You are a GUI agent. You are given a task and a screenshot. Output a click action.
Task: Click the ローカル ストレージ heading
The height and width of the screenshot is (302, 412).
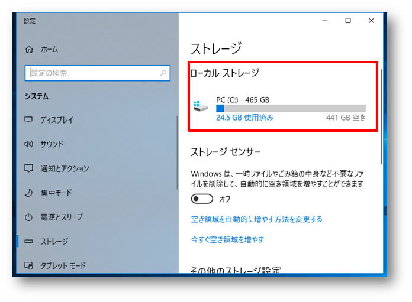(225, 73)
